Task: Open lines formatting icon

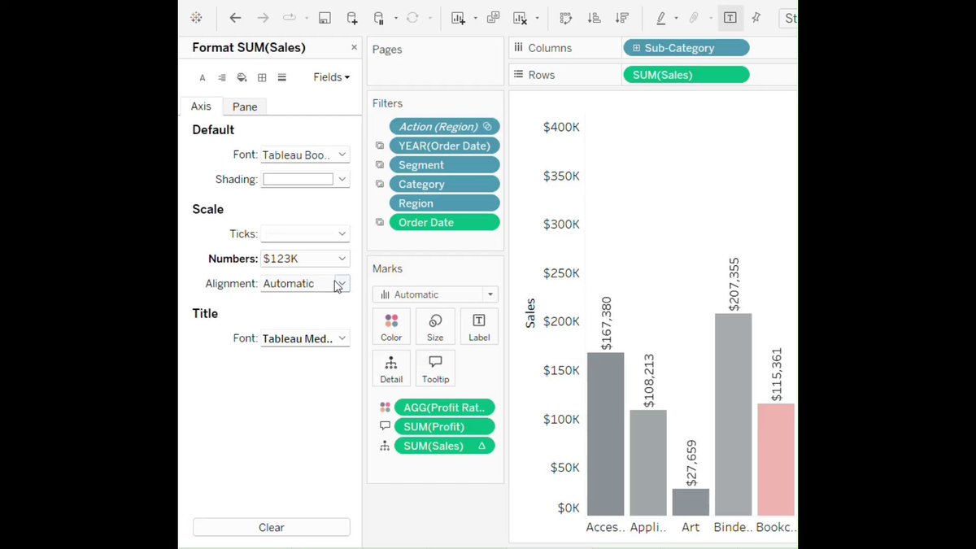Action: (281, 78)
